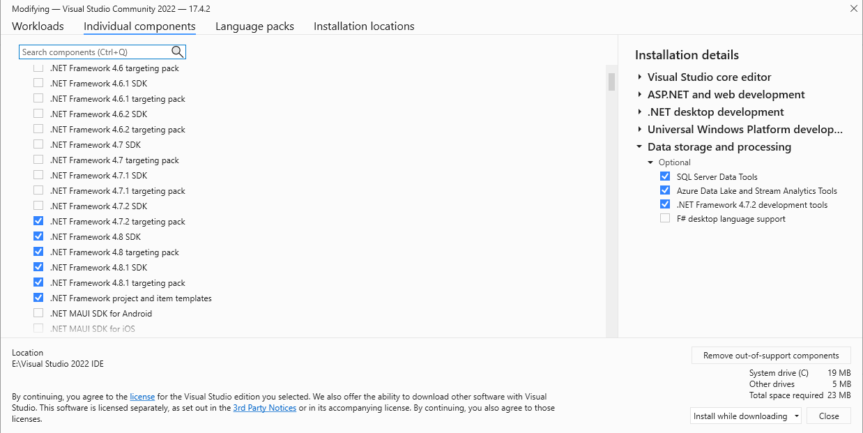Open the Language packs tab
Viewport: 863px width, 433px height.
pos(254,26)
